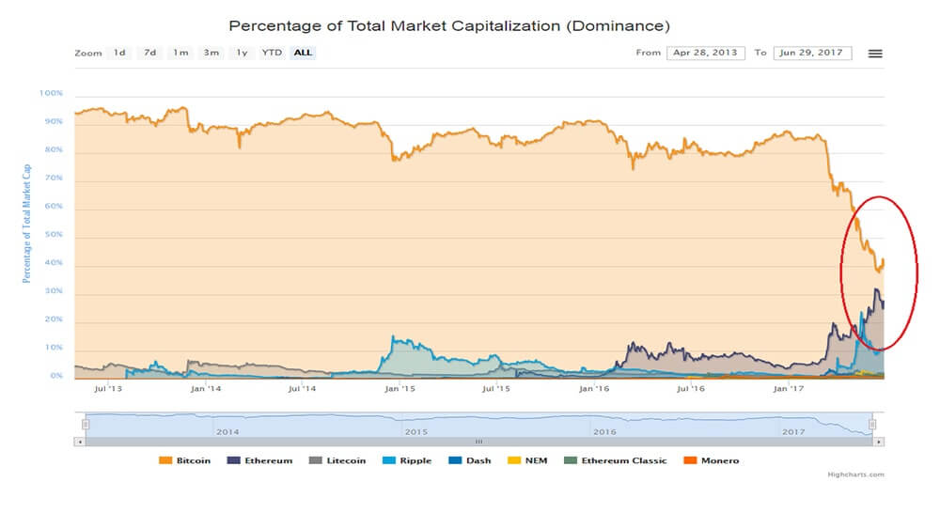This screenshot has height=513, width=940.
Task: Click the Highcharts.com credit link
Action: click(x=856, y=475)
